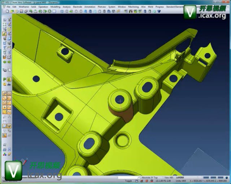Click the yellow sparkle points icon in top toolbar
This screenshot has height=184, width=231.
coord(118,11)
